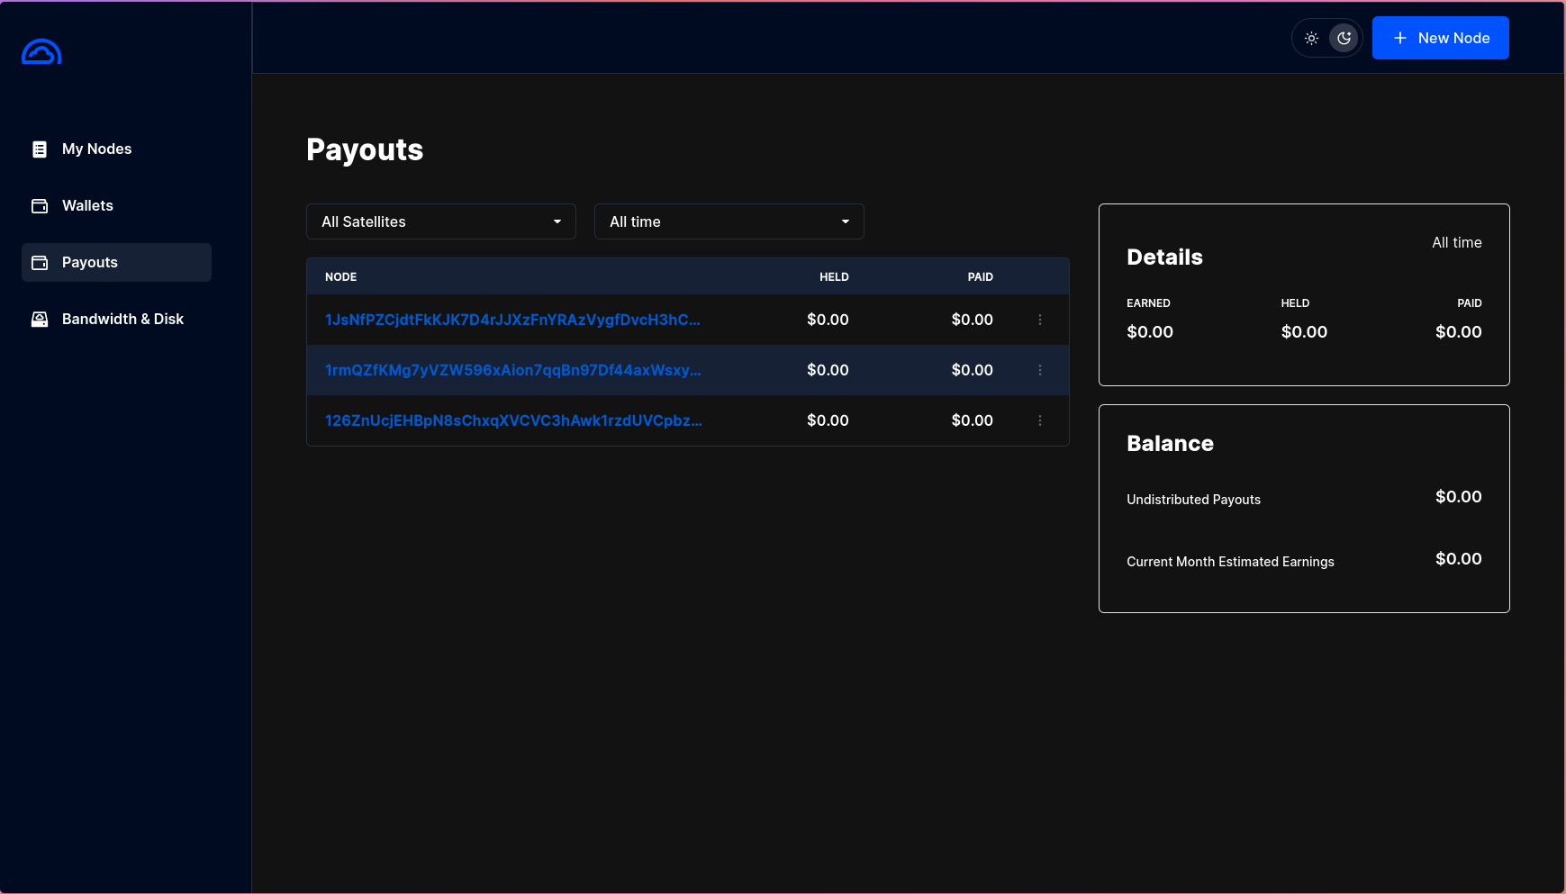This screenshot has width=1566, height=894.
Task: Click the Bandwidth & Disk icon
Action: point(40,320)
